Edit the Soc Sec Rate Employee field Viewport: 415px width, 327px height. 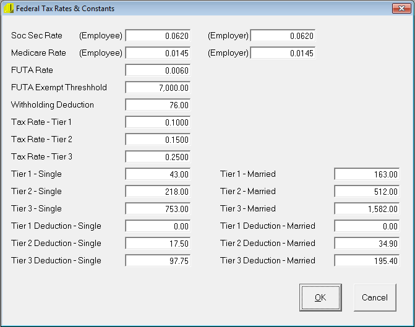(158, 36)
